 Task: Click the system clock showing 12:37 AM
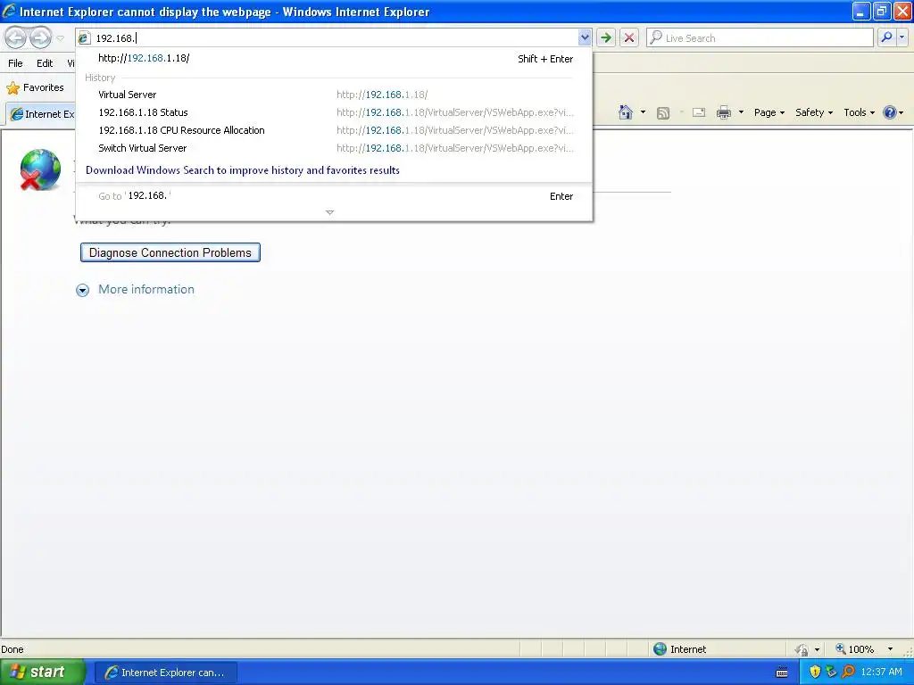[881, 673]
